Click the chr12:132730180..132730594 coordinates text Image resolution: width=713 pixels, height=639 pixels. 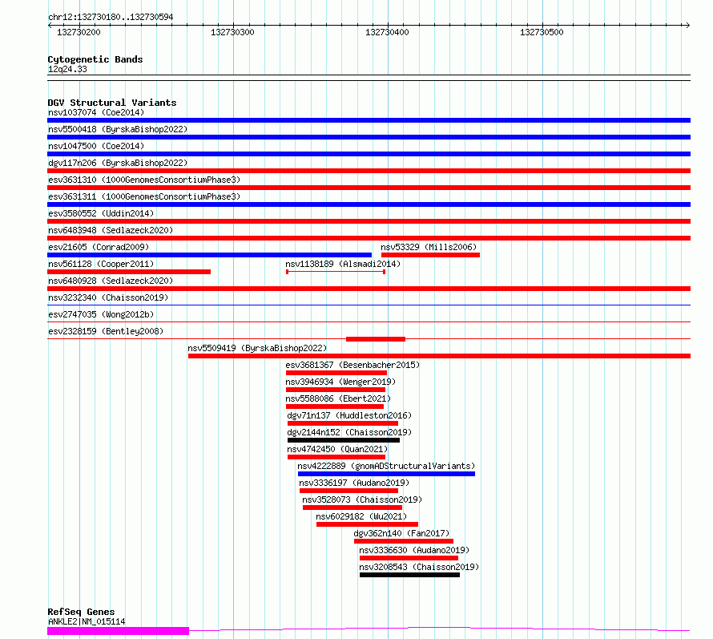click(x=111, y=18)
